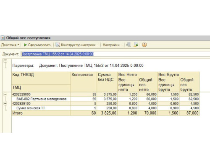The image size is (210, 168).
Task: Open Конструктор настроек... from toolbar
Action: pyautogui.click(x=80, y=45)
